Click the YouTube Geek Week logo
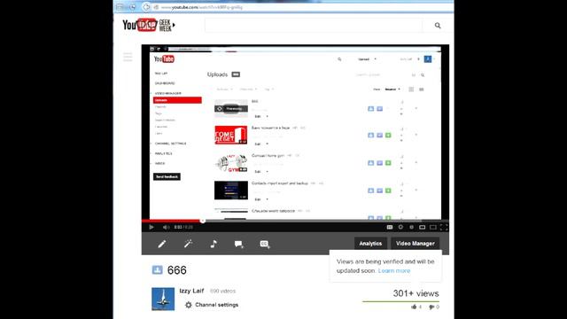 click(x=149, y=25)
